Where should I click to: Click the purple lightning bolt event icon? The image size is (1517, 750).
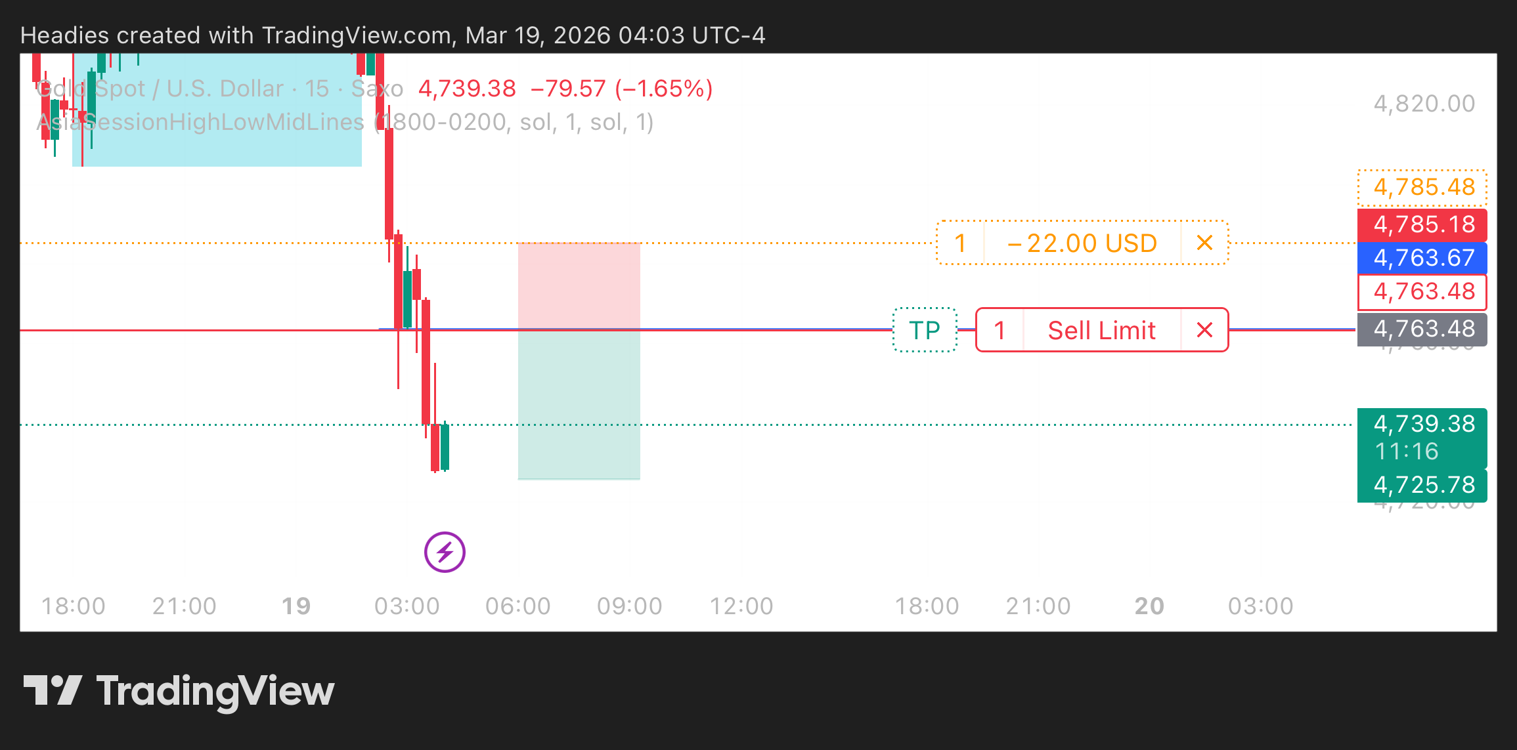tap(445, 552)
